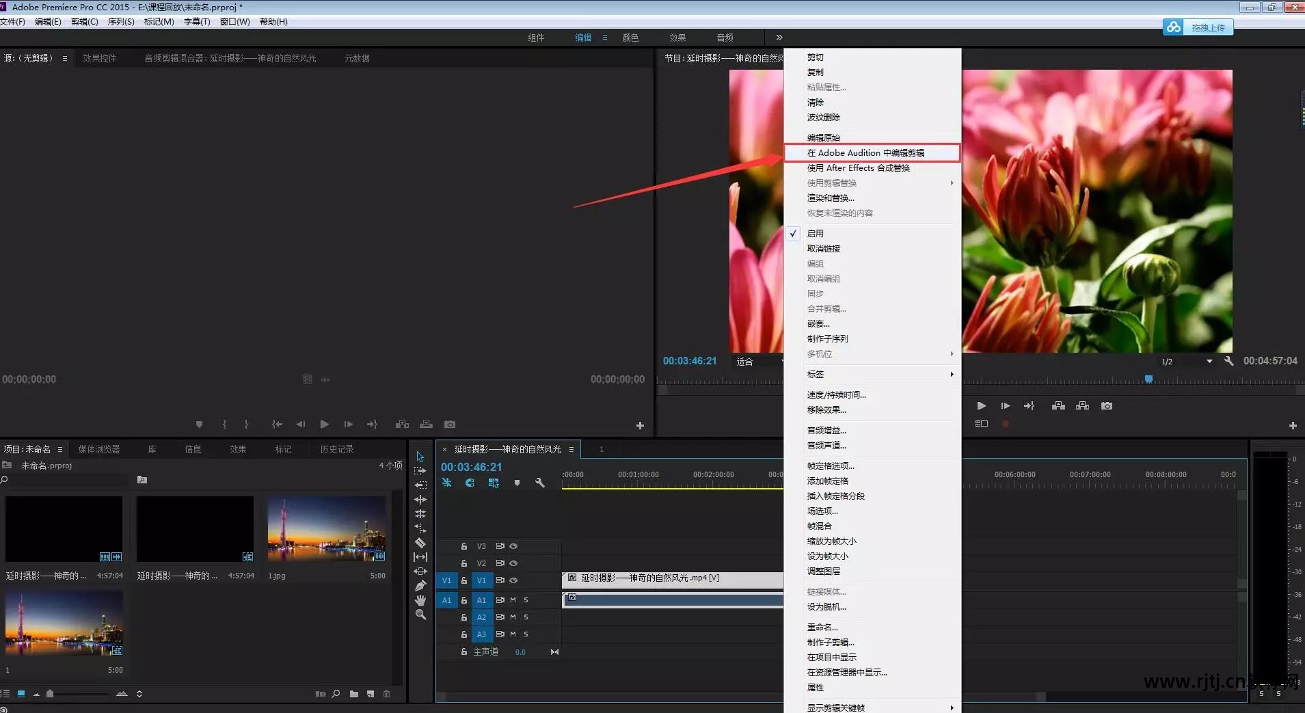Click Find icon at Project panel bottom
1305x713 pixels.
coord(336,694)
